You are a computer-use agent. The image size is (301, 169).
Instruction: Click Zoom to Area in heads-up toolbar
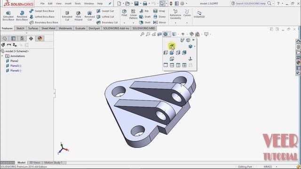pyautogui.click(x=148, y=34)
